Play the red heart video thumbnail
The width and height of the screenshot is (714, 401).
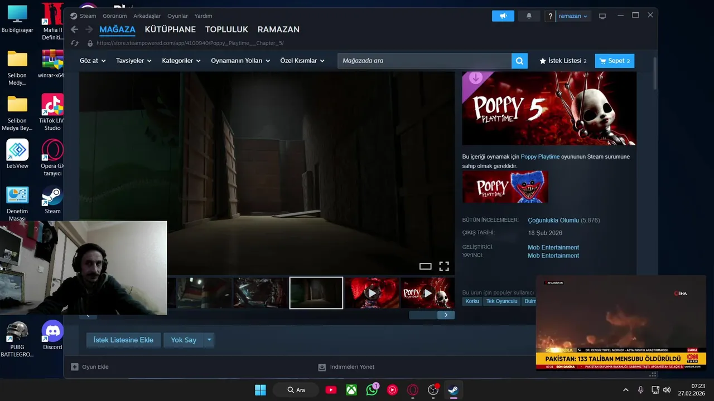point(372,293)
